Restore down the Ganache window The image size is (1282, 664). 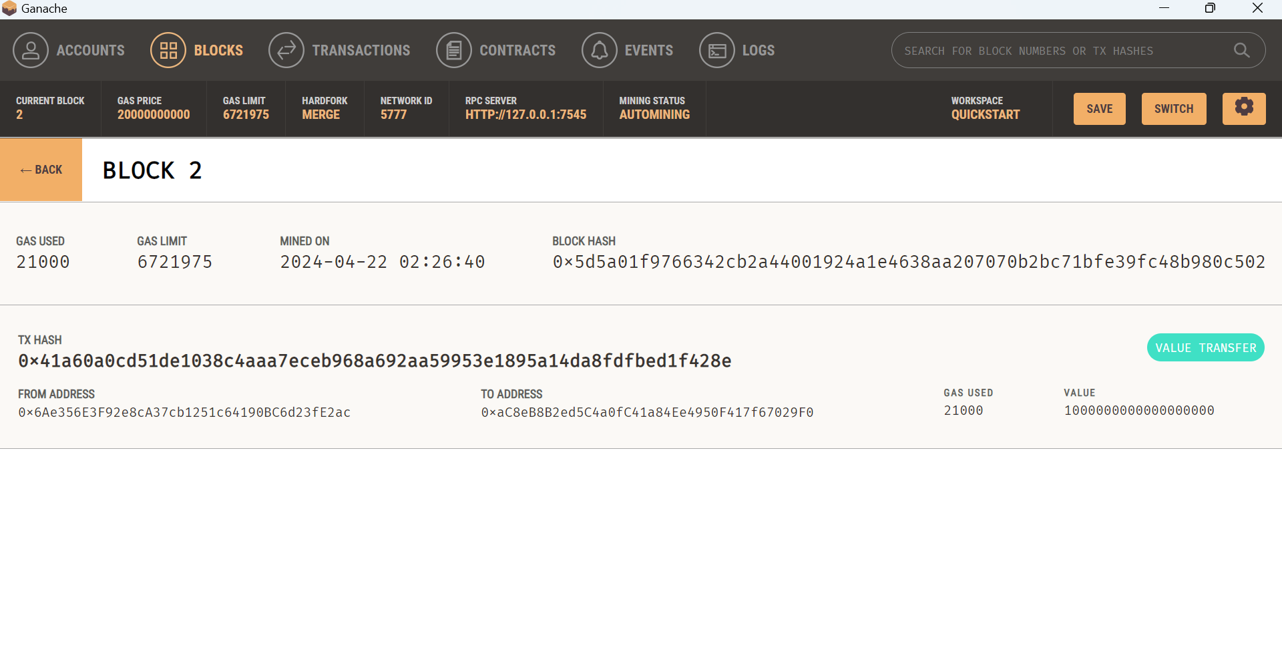pos(1210,8)
